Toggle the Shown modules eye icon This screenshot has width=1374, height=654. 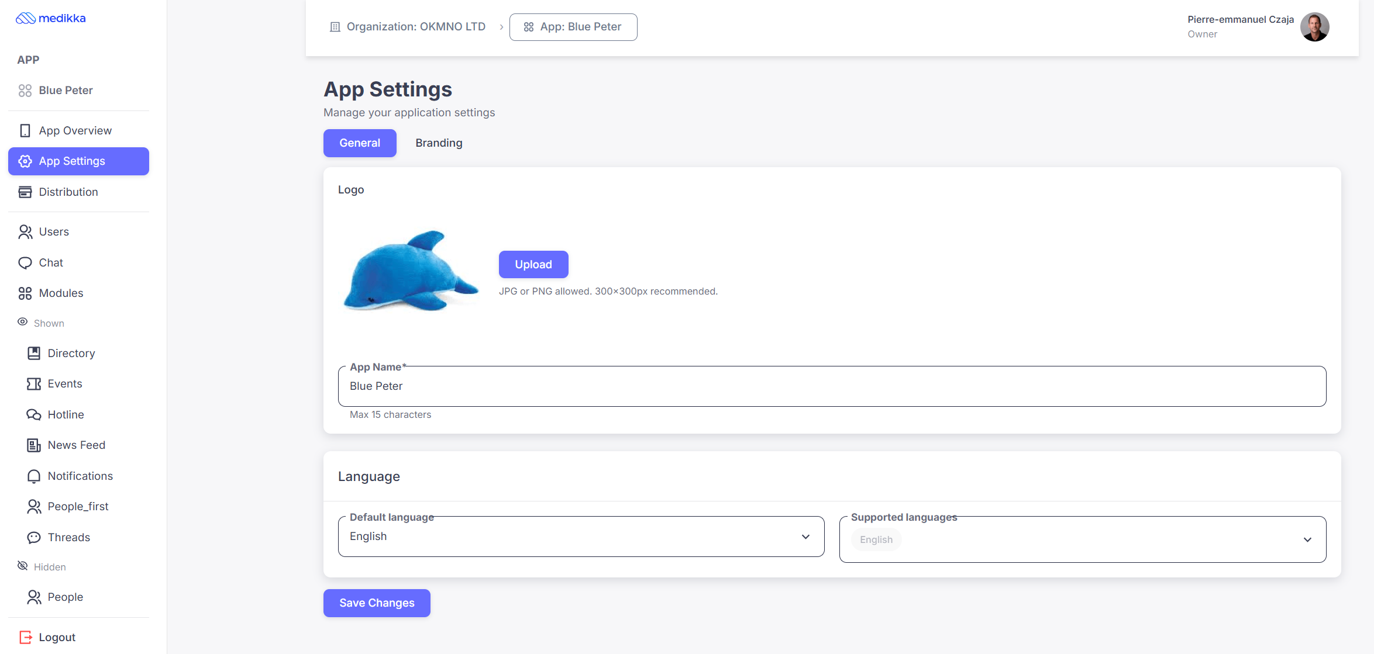point(23,322)
